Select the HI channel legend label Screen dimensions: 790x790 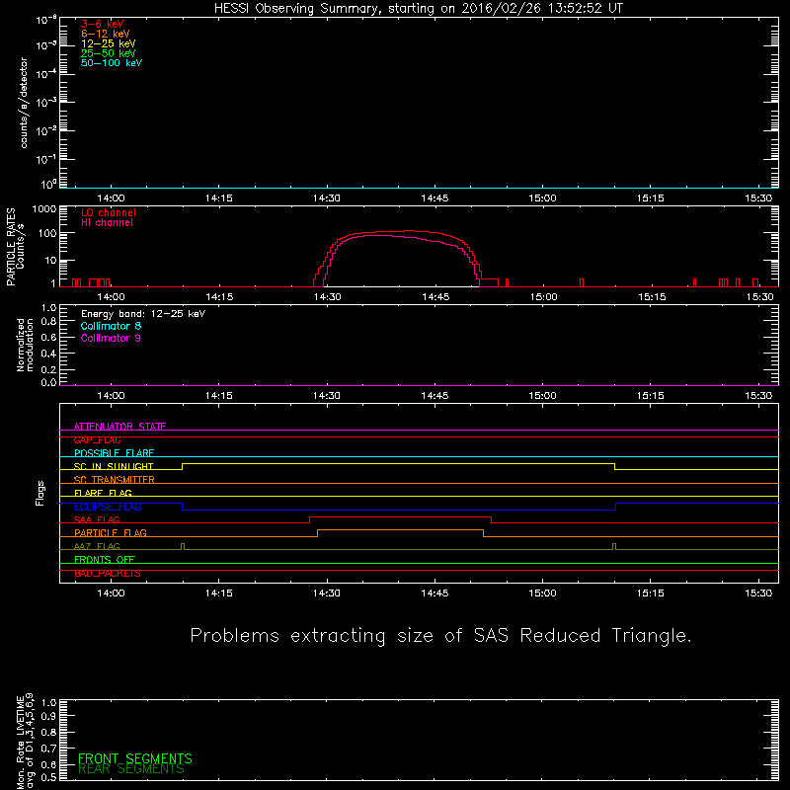[x=107, y=223]
